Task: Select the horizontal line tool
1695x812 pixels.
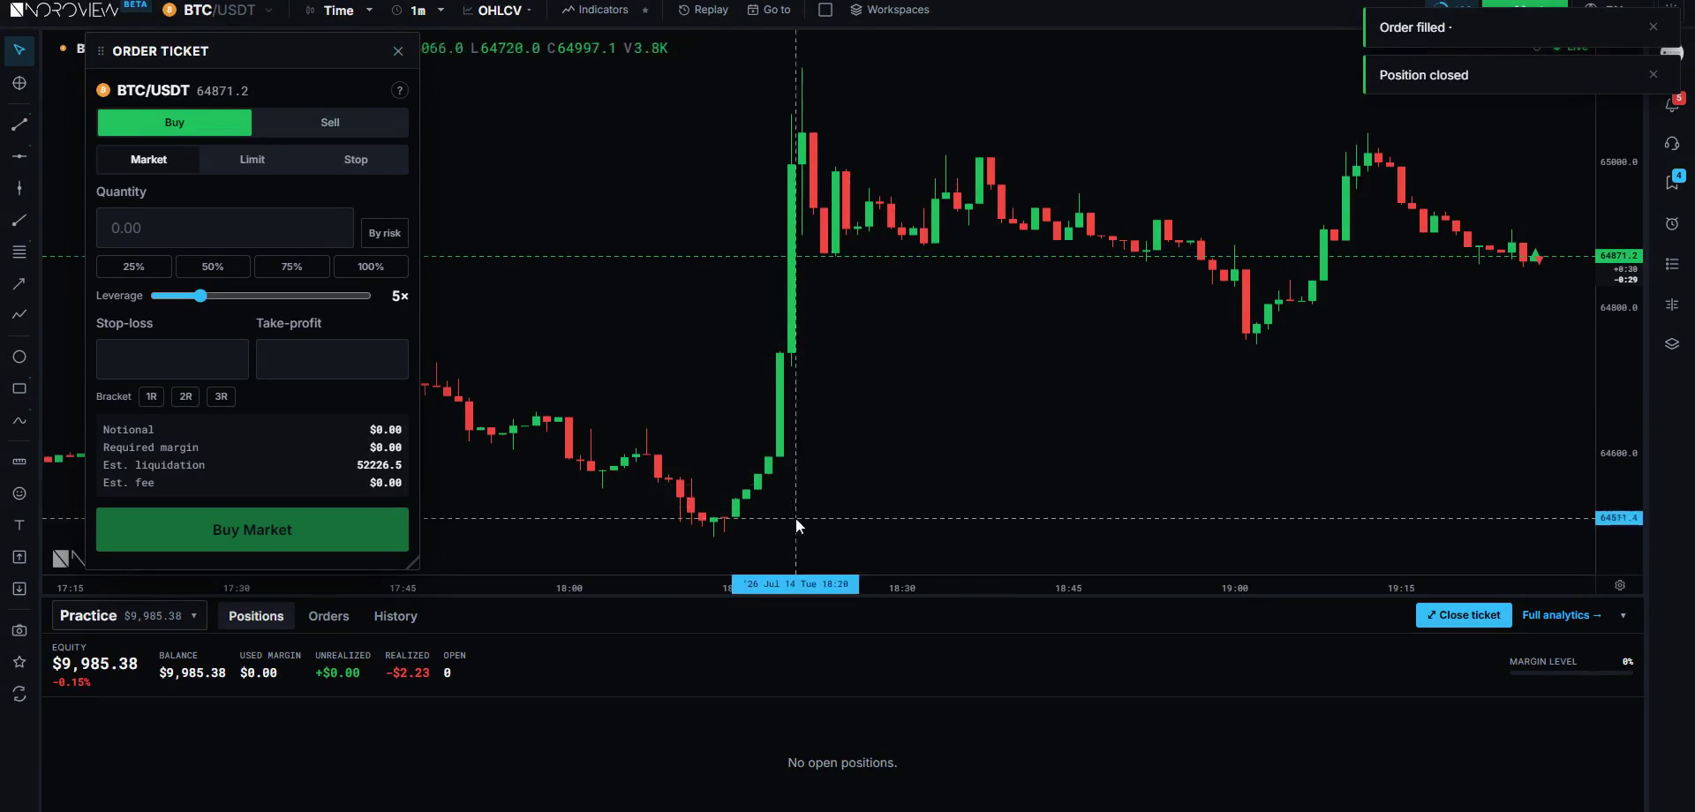Action: tap(19, 156)
